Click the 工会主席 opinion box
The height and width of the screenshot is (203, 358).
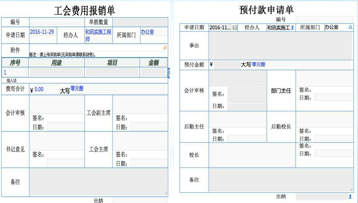(140, 141)
